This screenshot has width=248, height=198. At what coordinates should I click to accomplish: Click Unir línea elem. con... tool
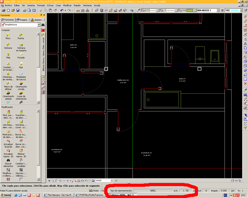point(8,124)
